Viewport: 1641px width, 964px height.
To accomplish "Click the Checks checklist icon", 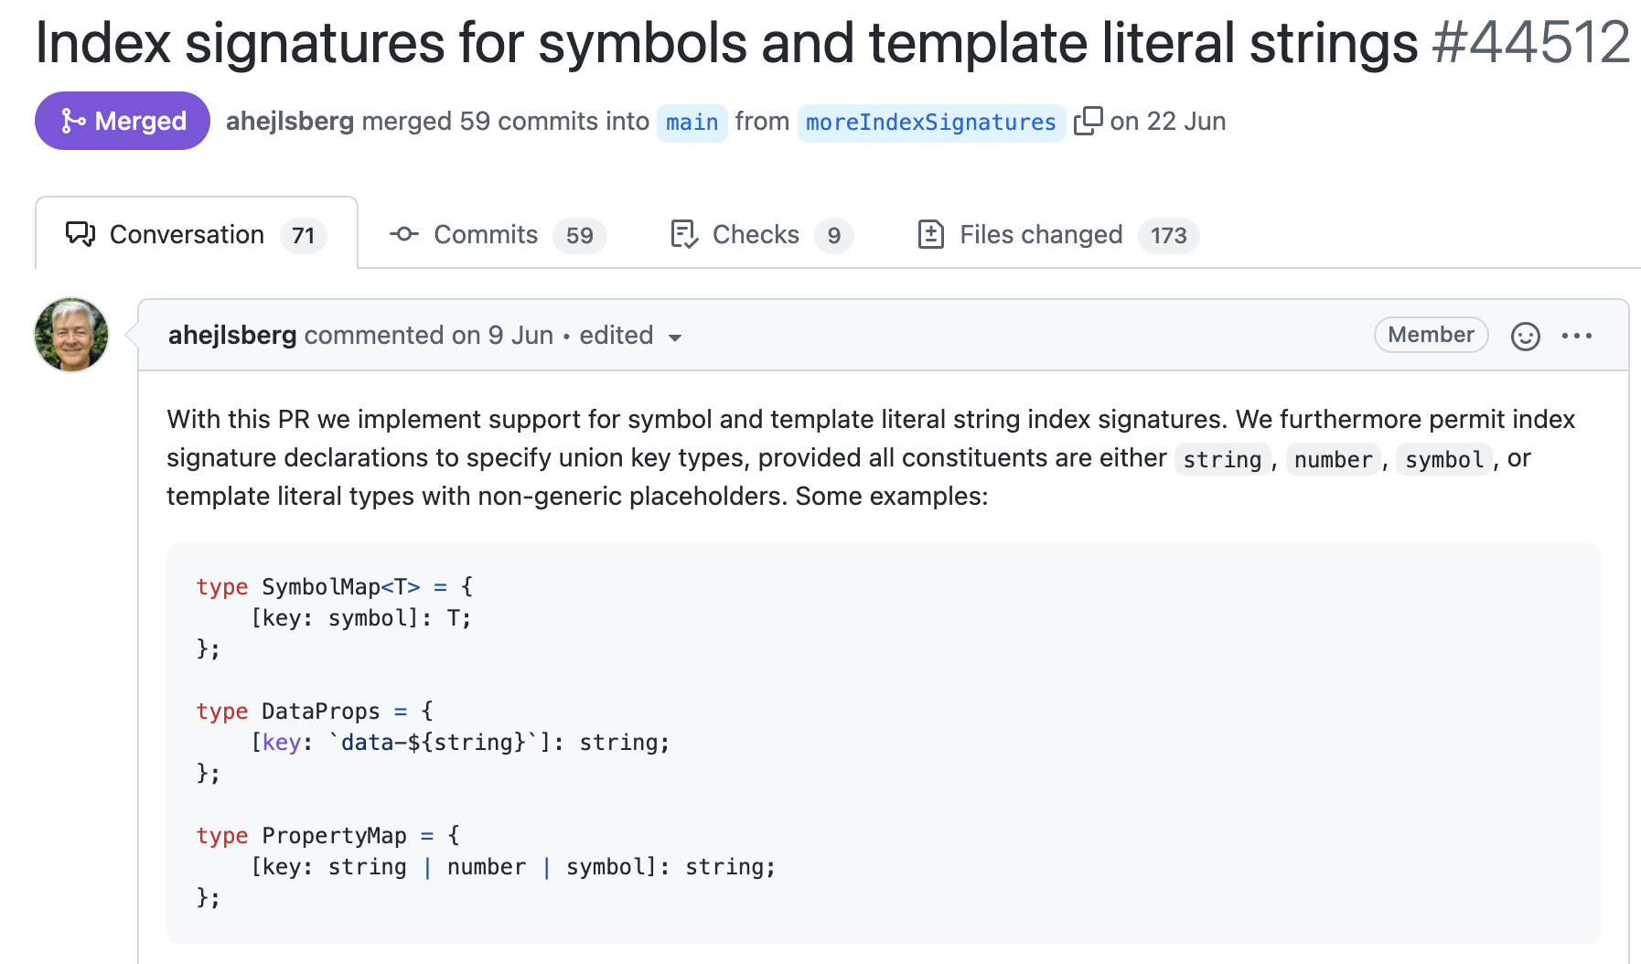I will point(684,235).
